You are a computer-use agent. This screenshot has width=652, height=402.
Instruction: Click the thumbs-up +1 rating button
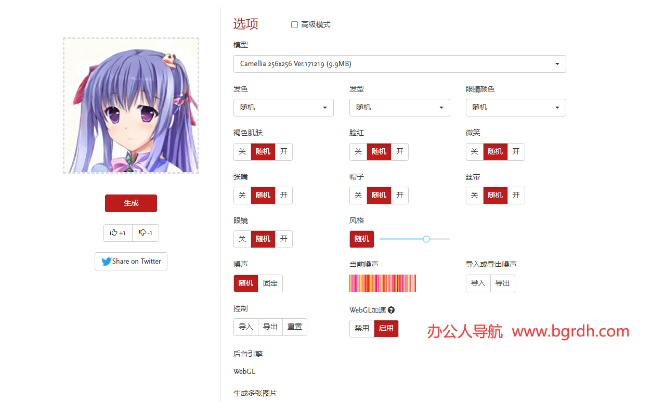tap(118, 233)
